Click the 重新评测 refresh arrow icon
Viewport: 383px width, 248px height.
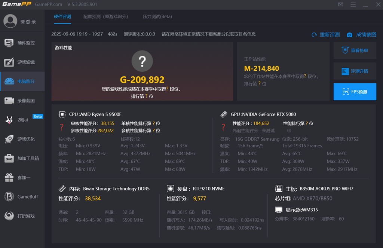(314, 35)
